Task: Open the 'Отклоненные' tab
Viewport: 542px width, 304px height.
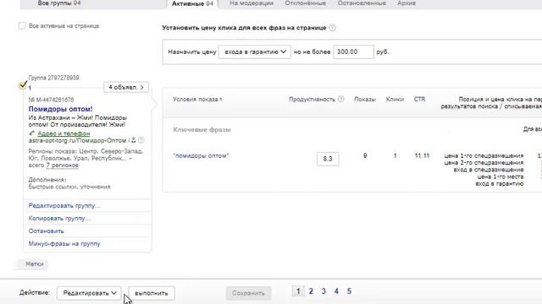Action: pyautogui.click(x=305, y=3)
